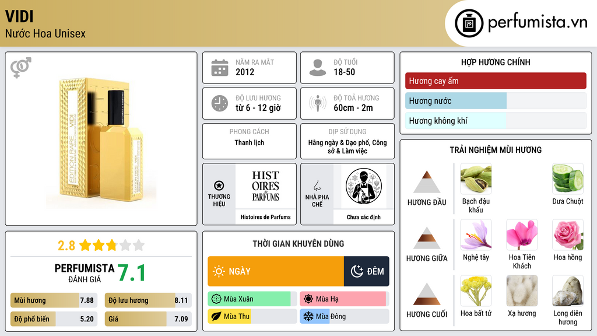This screenshot has height=336, width=597.
Task: Click the Thời gian khuyên dùng heading
Action: pyautogui.click(x=298, y=243)
